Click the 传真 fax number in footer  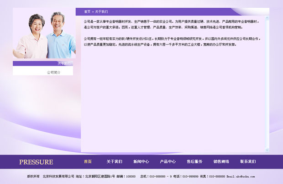(x=213, y=176)
